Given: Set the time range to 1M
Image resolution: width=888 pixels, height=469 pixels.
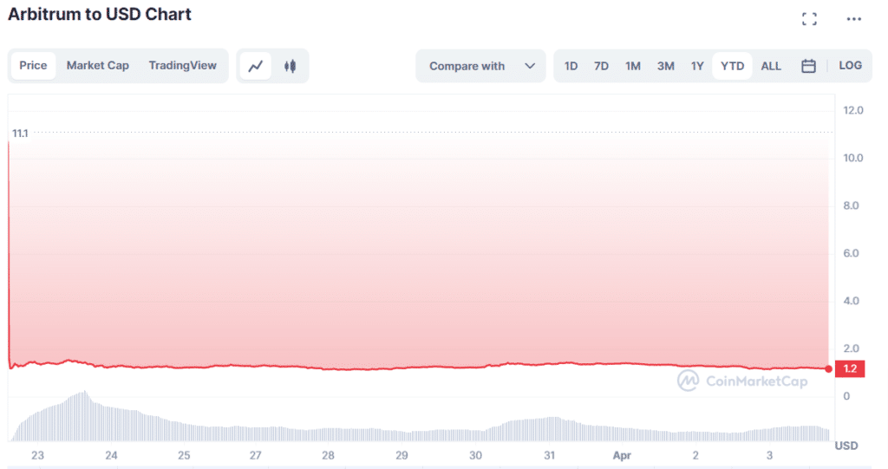Looking at the screenshot, I should coord(632,66).
